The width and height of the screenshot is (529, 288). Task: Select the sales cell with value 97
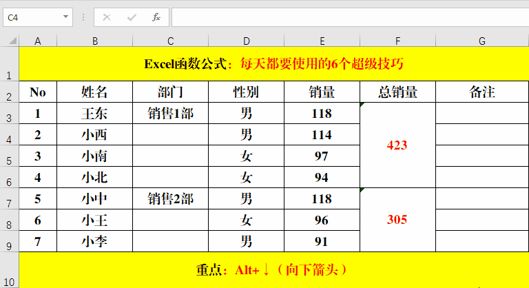(322, 156)
